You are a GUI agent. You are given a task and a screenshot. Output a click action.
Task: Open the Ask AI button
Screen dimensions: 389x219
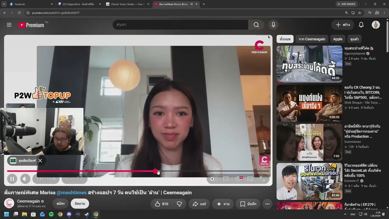point(223,204)
